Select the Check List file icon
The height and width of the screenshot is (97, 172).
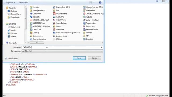31,30
